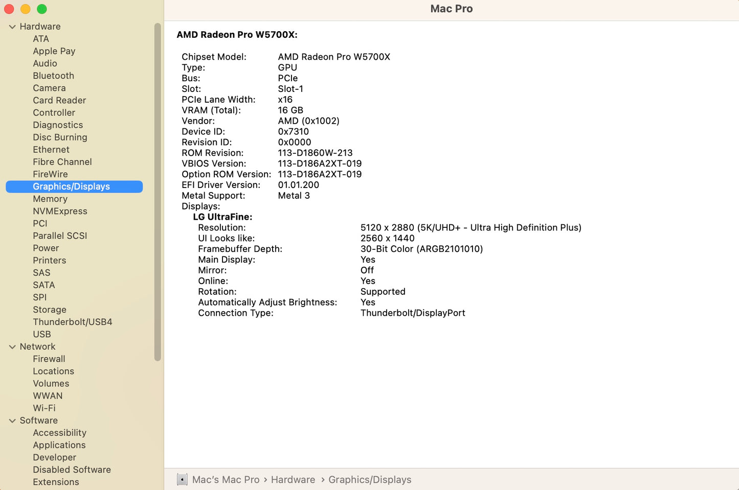Open Firewall settings info
The height and width of the screenshot is (490, 739).
pyautogui.click(x=49, y=359)
